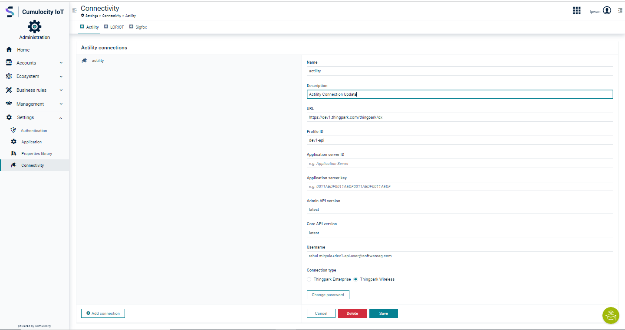The height and width of the screenshot is (330, 625).
Task: Click the Ecosystem icon in sidebar
Action: click(9, 76)
